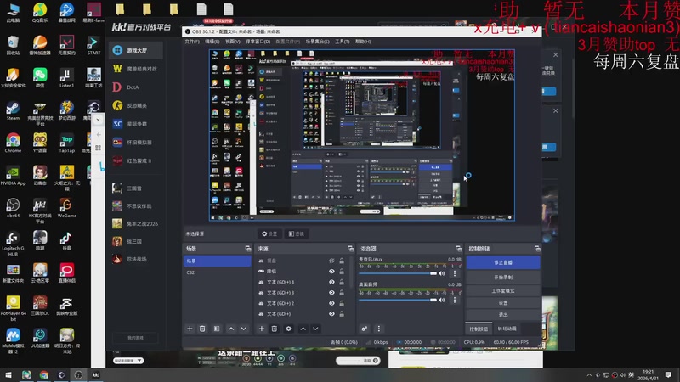Move selected scene up

point(231,329)
